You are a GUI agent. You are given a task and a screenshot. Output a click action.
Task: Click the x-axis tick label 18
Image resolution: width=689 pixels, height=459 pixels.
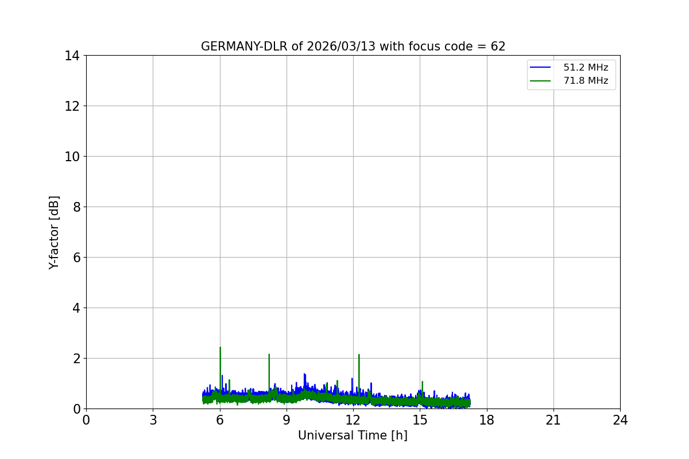tap(487, 420)
